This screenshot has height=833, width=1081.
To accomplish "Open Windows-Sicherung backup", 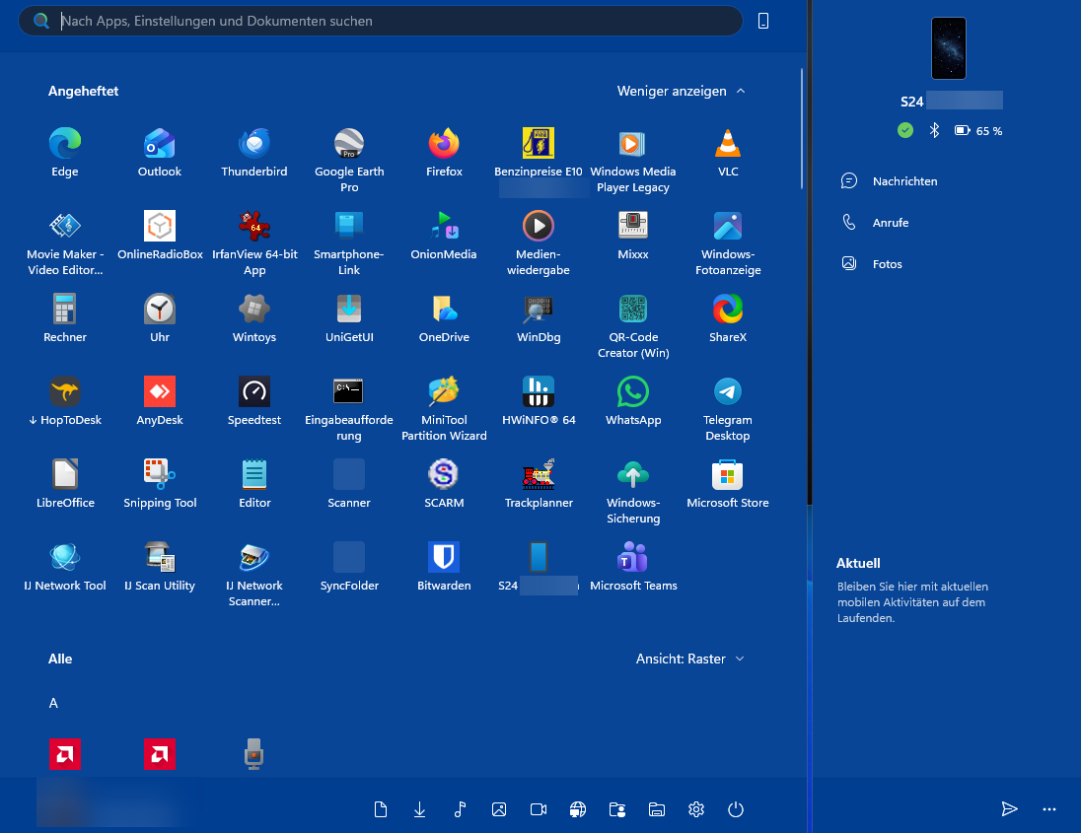I will 633,491.
